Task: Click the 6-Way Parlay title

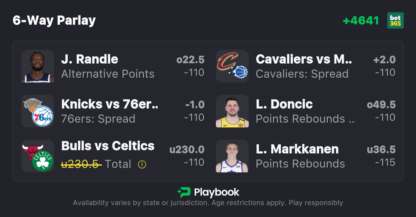Action: tap(54, 21)
